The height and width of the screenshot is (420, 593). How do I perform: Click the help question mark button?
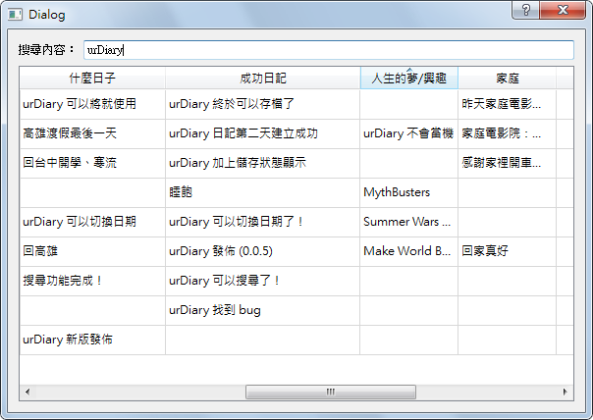(x=525, y=10)
